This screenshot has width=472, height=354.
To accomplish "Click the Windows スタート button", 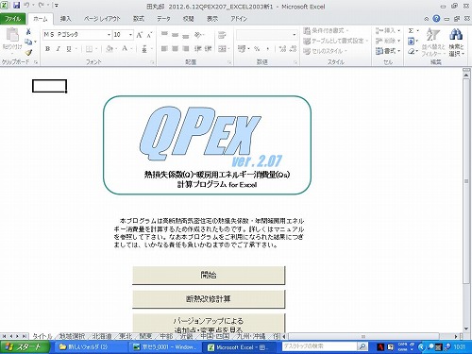I will (25, 347).
